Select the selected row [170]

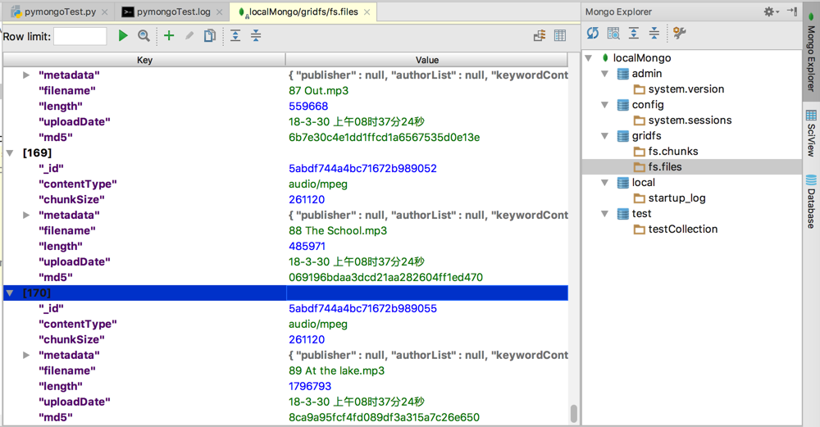tap(285, 293)
